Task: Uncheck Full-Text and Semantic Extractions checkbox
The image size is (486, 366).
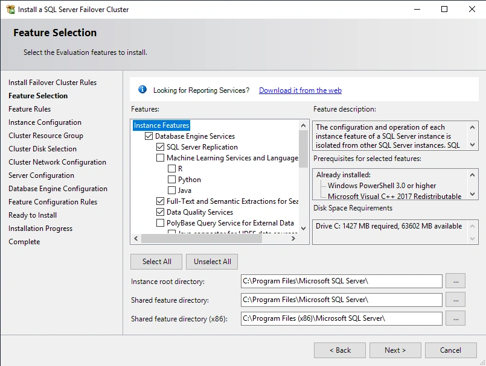Action: [160, 201]
